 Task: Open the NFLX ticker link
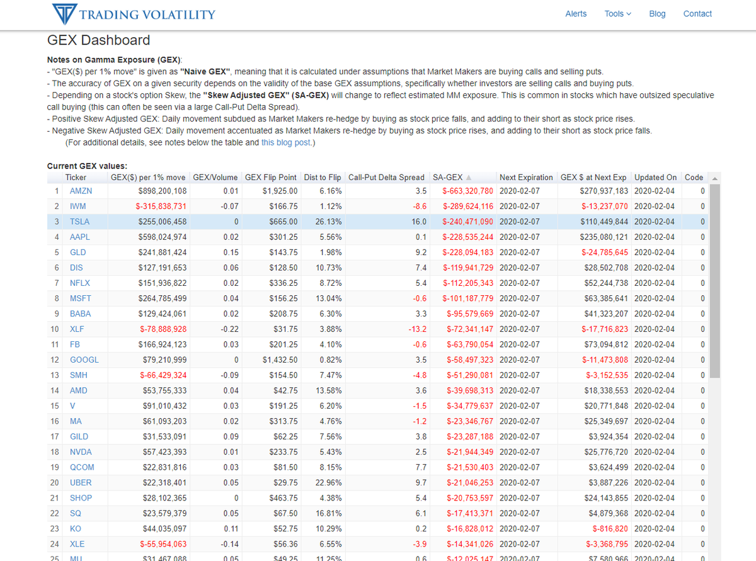(80, 283)
